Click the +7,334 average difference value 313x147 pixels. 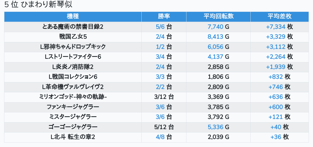[x=276, y=27]
